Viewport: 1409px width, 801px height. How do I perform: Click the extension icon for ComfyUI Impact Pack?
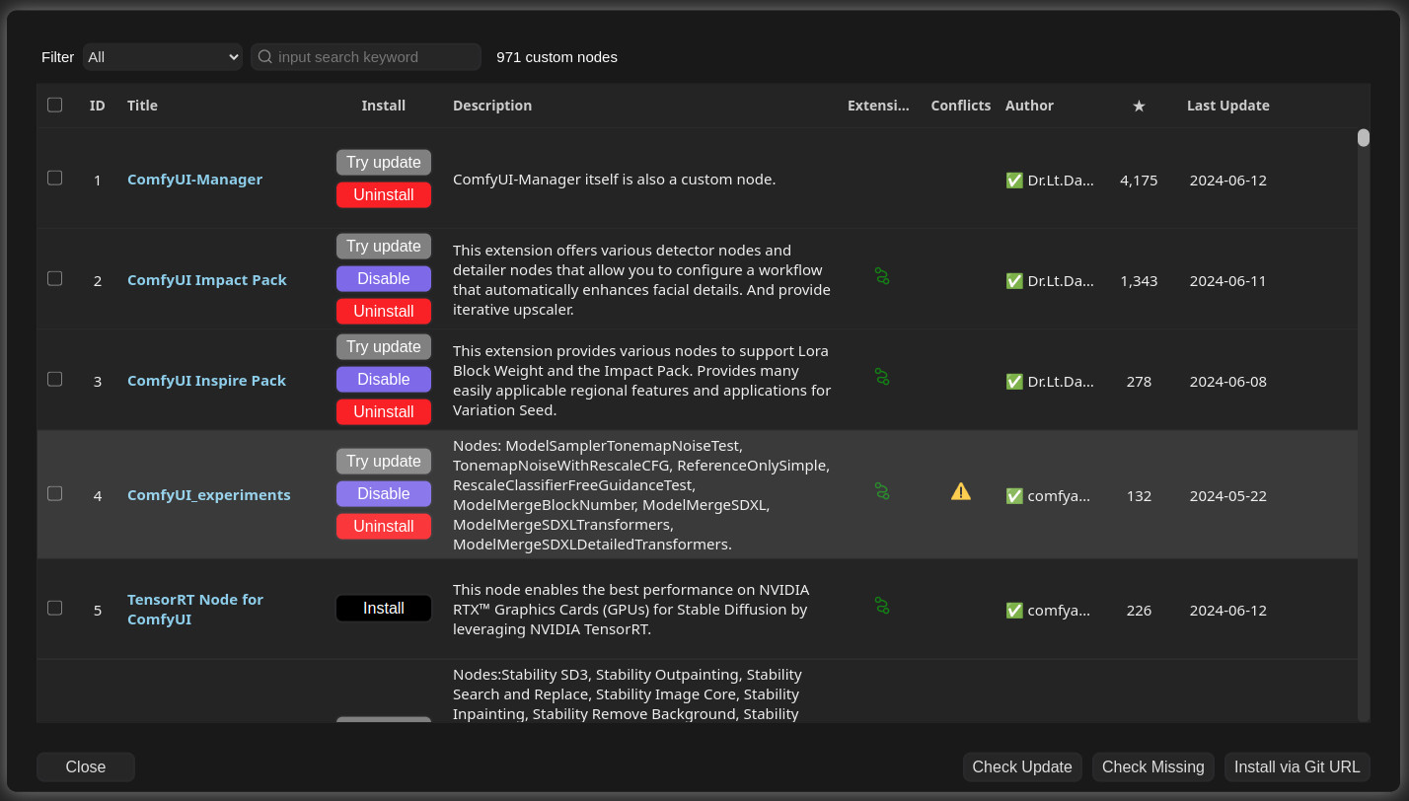point(880,276)
